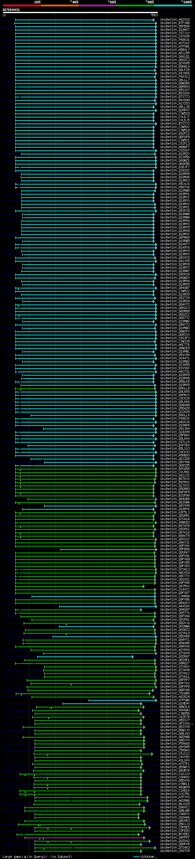The image size is (195, 859).
Task: Select hit label UniRef100_Q41131
Action: (x=175, y=476)
